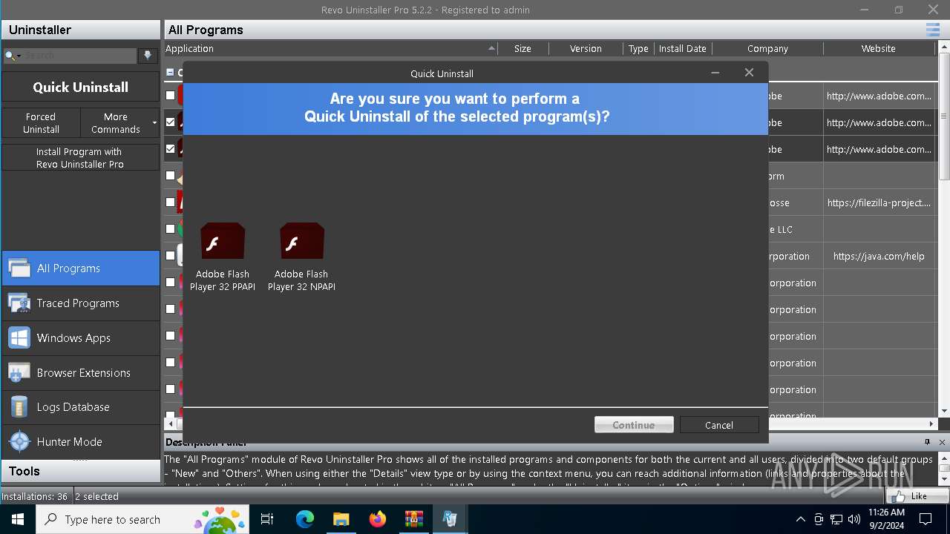
Task: Tick the unchecked Adobe row checkbox
Action: coord(171,96)
